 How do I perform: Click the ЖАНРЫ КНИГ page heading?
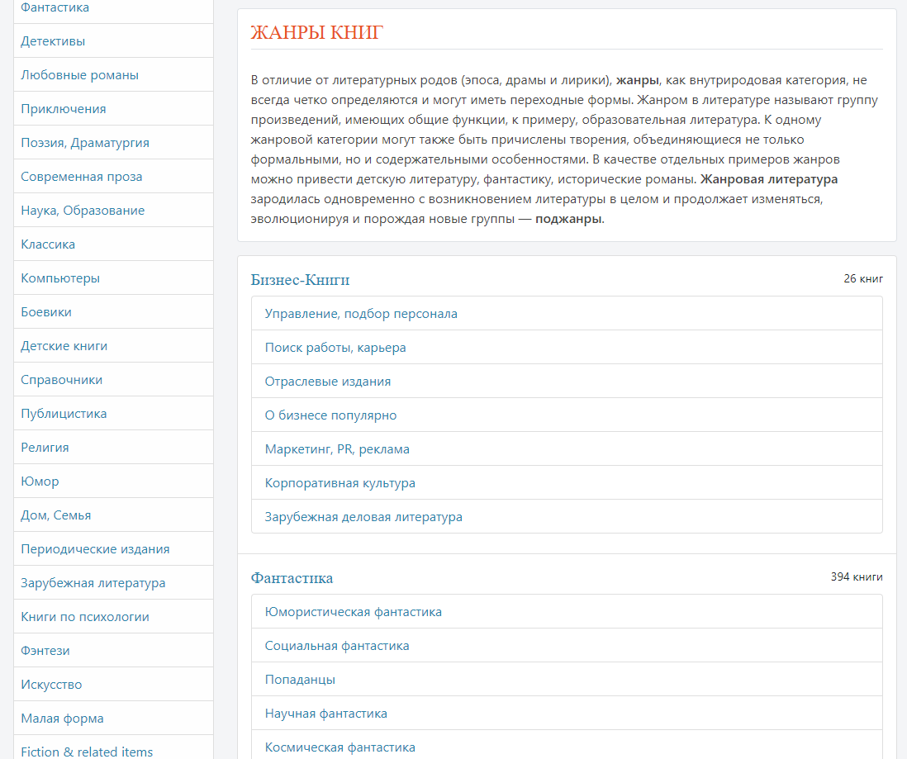[x=317, y=32]
